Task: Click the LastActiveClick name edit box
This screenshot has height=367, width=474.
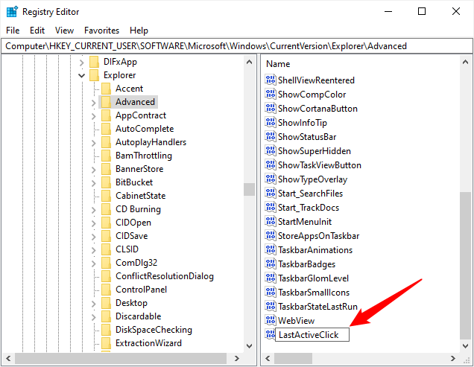Action: point(312,335)
